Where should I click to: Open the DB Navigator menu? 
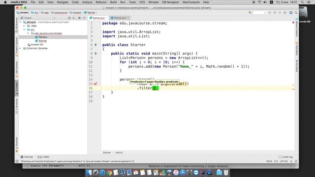click(171, 2)
